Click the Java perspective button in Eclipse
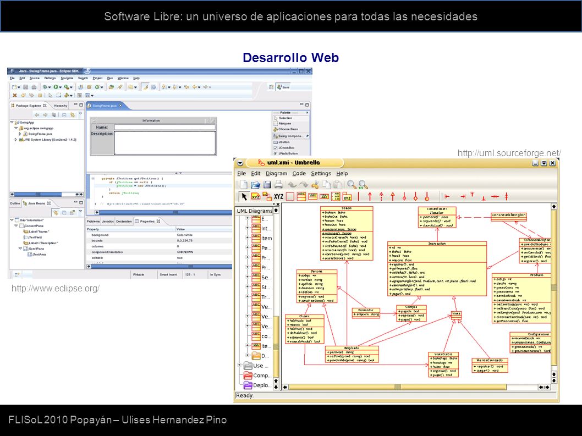This screenshot has width=582, height=436. click(x=284, y=87)
